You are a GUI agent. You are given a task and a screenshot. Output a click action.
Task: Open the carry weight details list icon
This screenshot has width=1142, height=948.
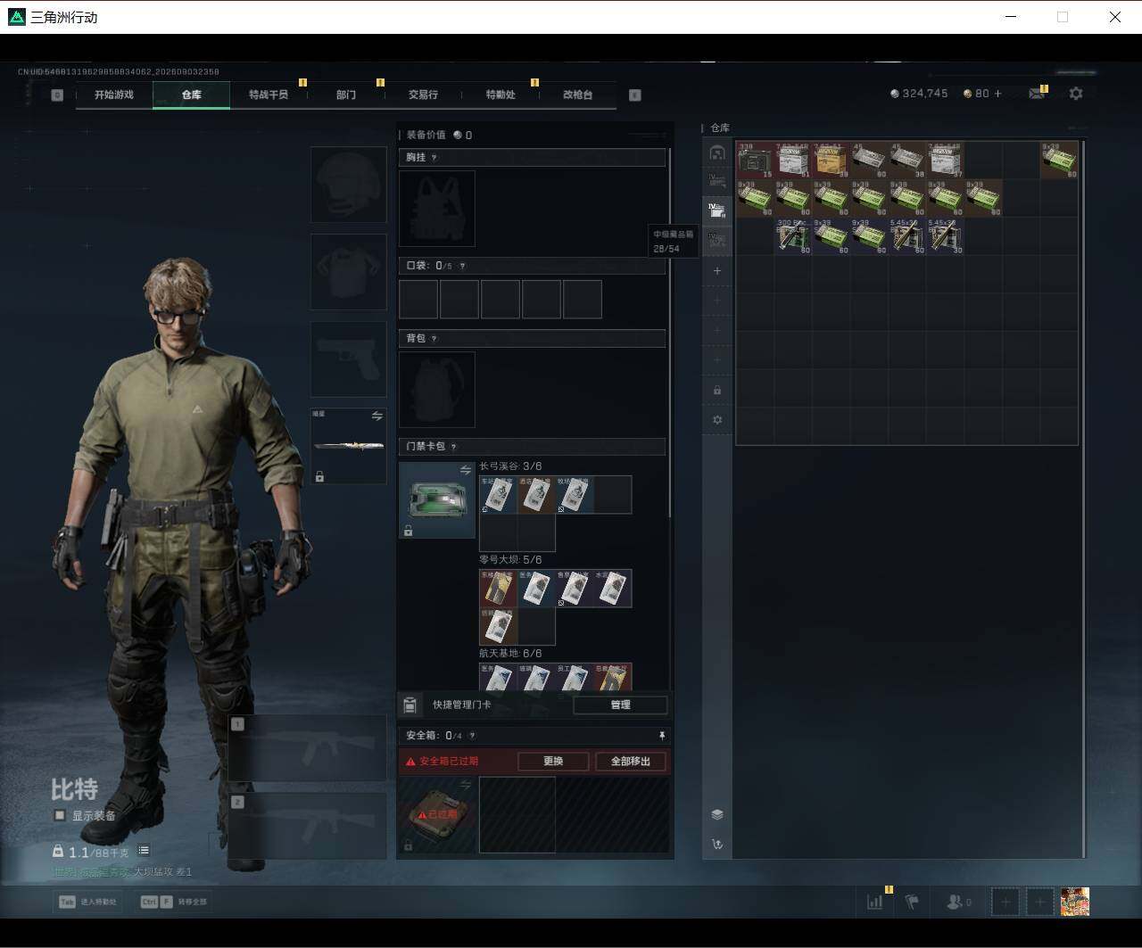pos(144,851)
